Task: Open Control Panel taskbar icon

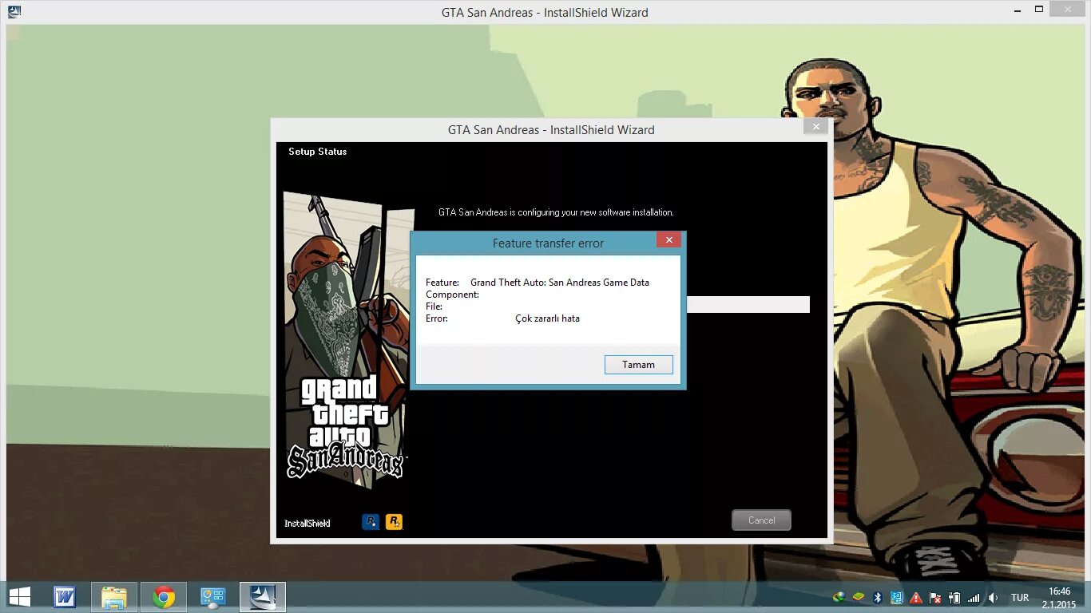Action: pyautogui.click(x=213, y=596)
